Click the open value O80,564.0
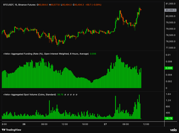Image resolution: width=179 pixels, height=133 pixels. point(42,5)
